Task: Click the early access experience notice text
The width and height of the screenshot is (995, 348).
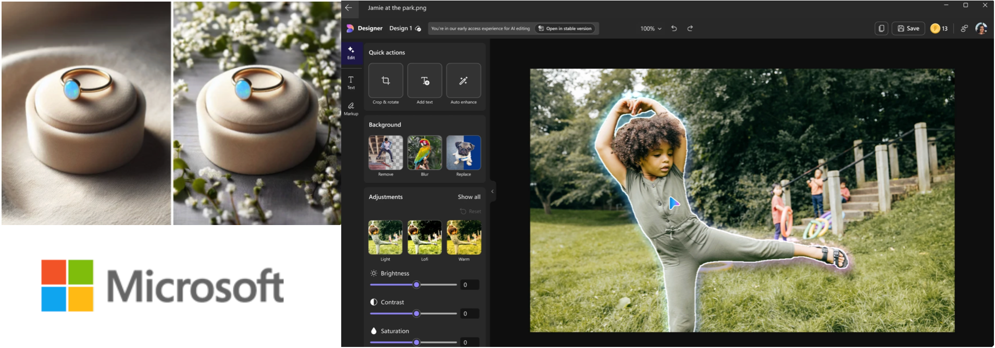Action: point(480,29)
